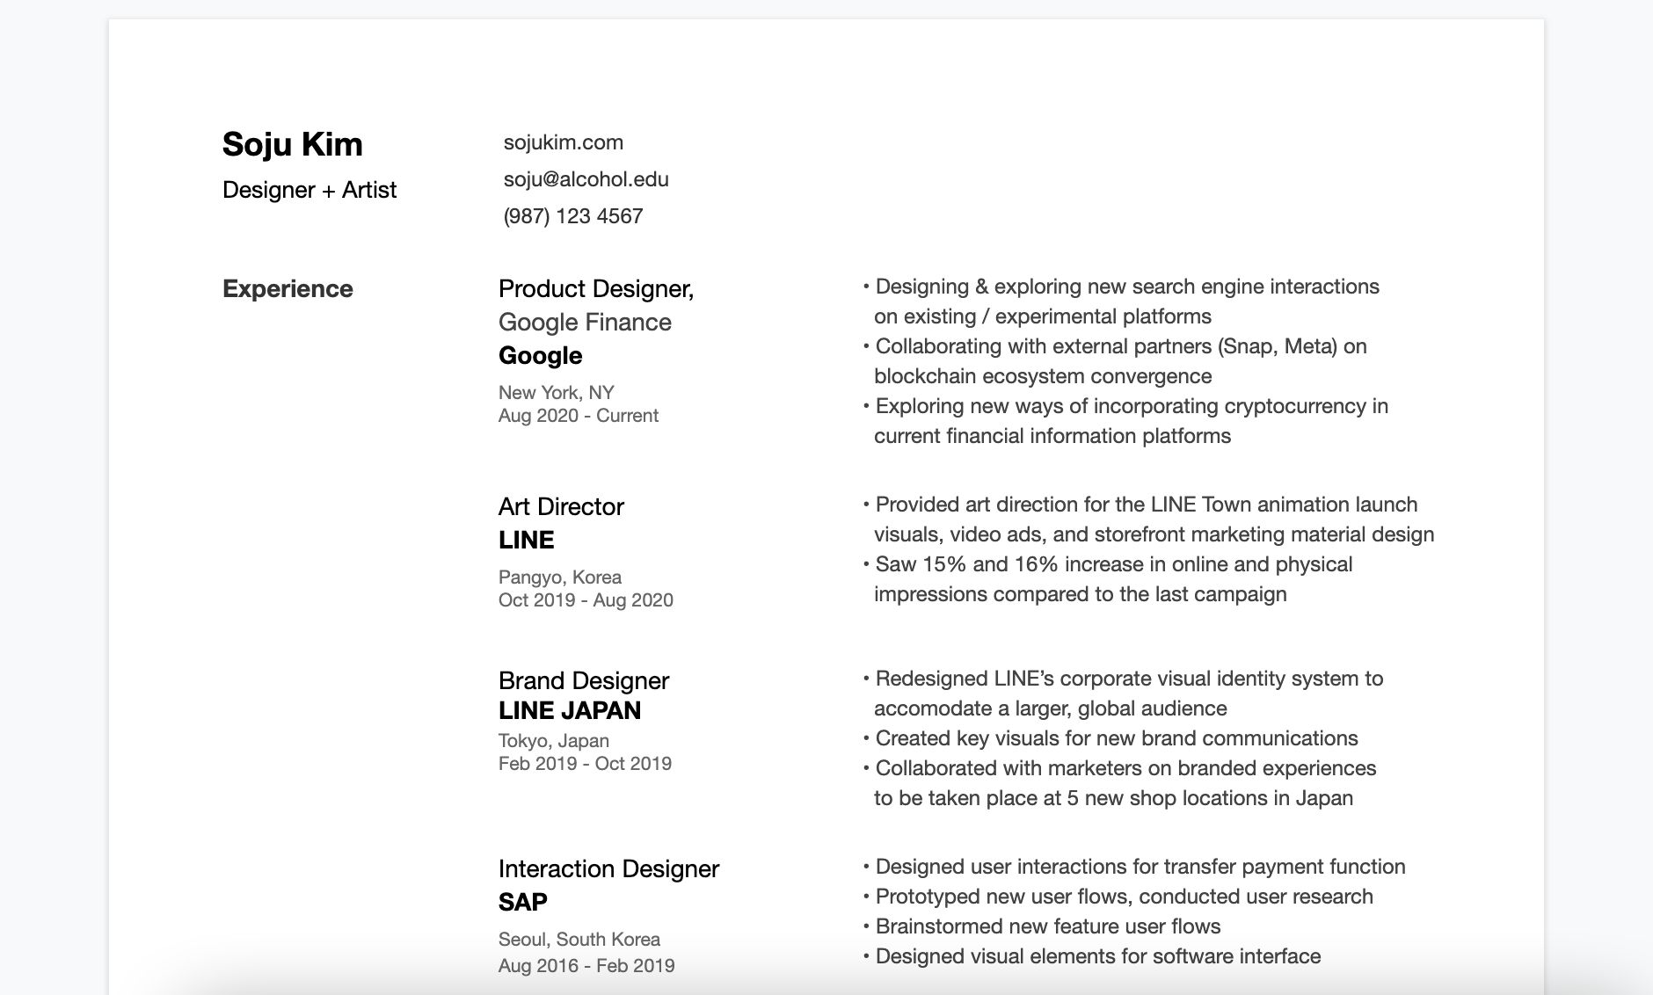Click the Brand Designer job title
The width and height of the screenshot is (1653, 995).
pyautogui.click(x=584, y=681)
